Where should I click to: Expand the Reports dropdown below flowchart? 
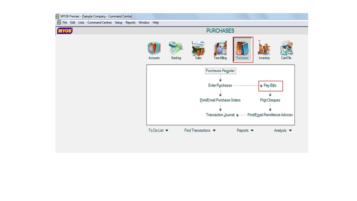245,130
